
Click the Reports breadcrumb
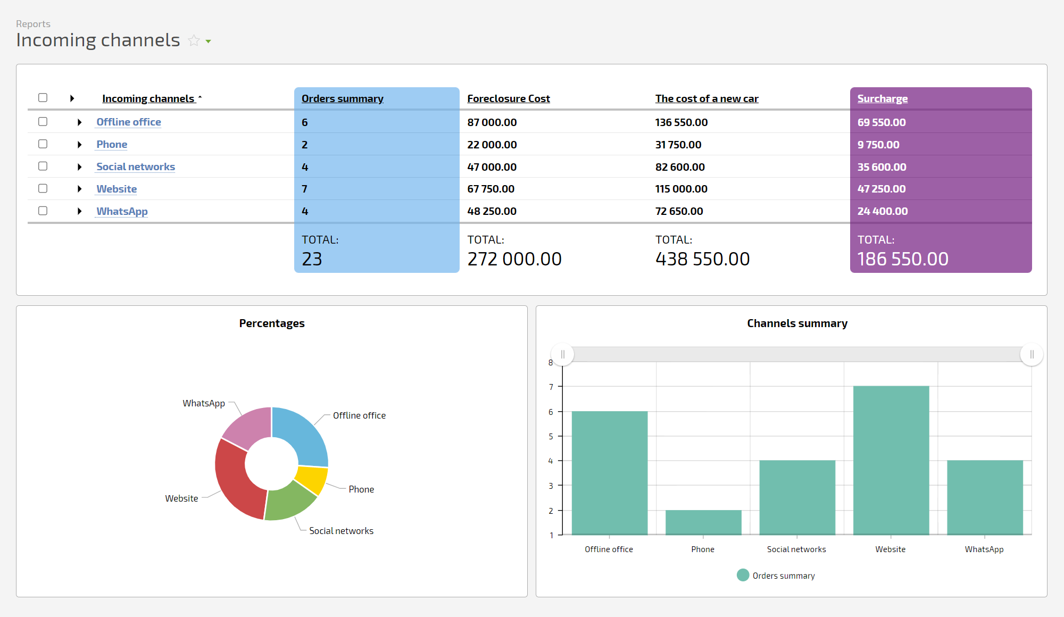pos(33,24)
